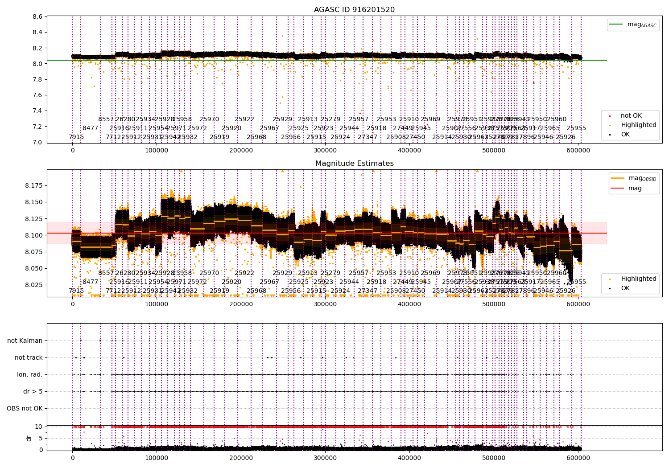Click obsid label 25953 in the top plot
Image resolution: width=669 pixels, height=468 pixels.
click(x=386, y=119)
